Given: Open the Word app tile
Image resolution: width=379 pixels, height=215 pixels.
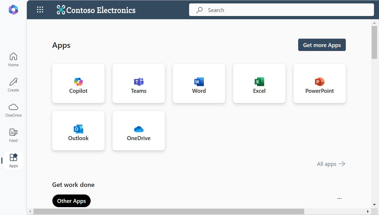Looking at the screenshot, I should (199, 83).
